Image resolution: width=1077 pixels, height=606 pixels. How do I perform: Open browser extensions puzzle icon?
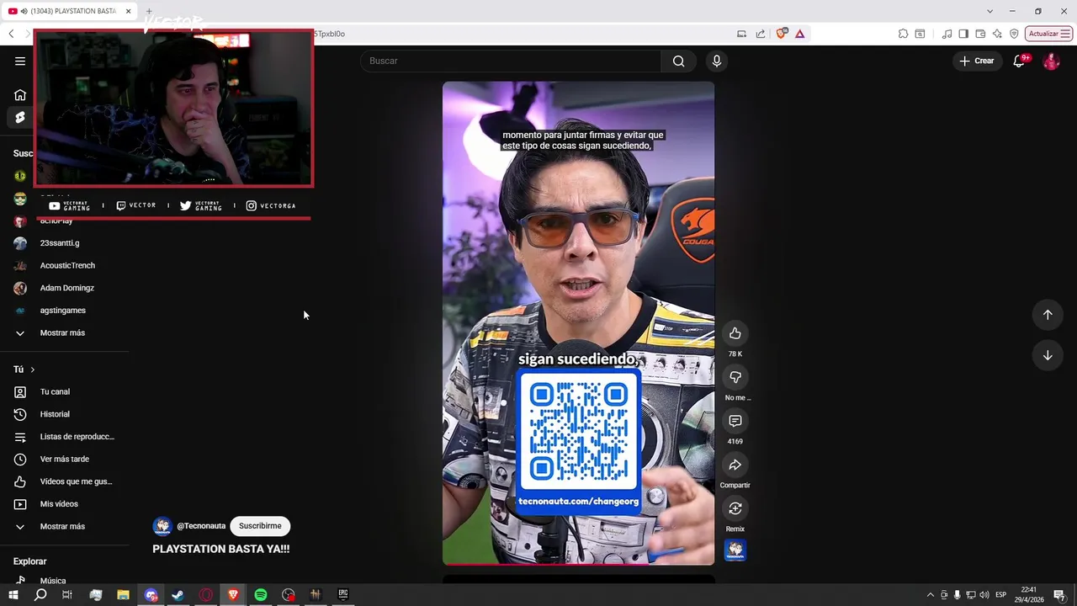(903, 34)
